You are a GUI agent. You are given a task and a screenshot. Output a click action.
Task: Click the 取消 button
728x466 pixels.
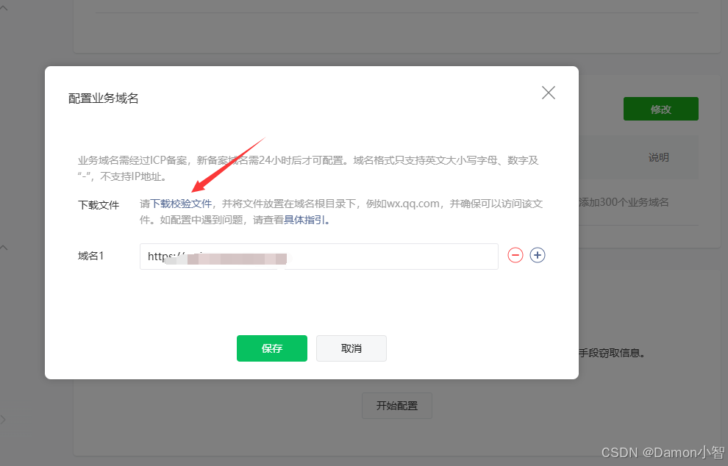click(351, 348)
